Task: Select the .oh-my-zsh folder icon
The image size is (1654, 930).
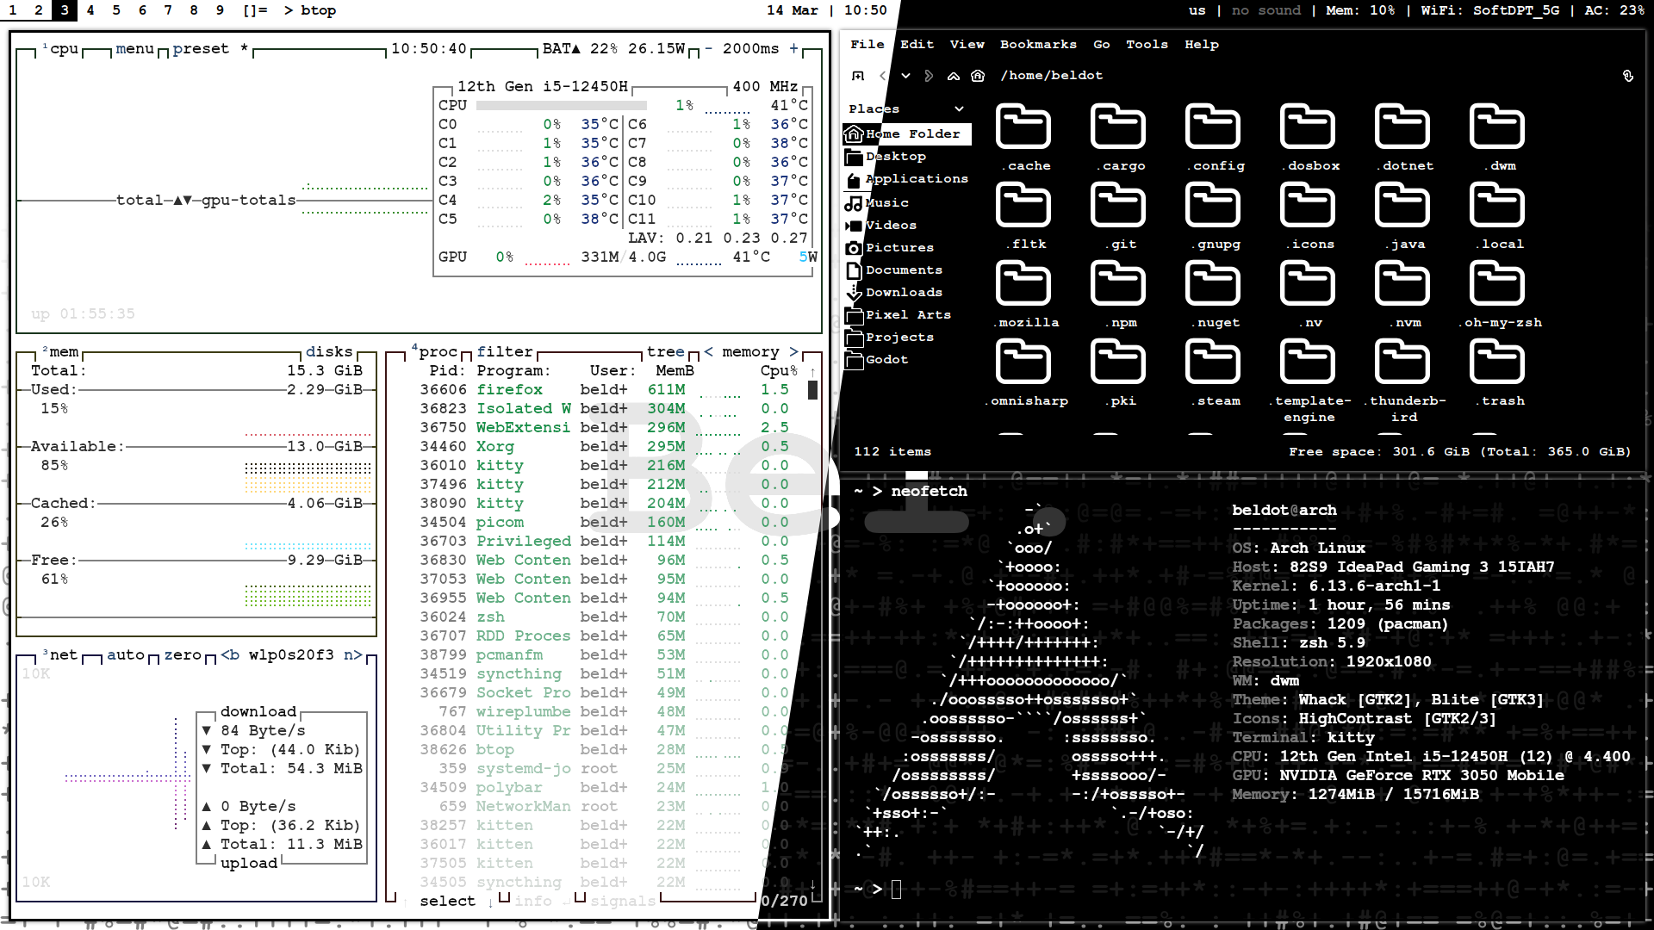Action: (1497, 284)
